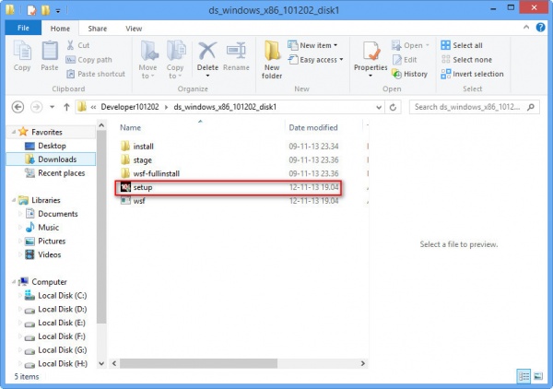
Task: Click navigation pane scroll down arrow
Action: click(101, 363)
